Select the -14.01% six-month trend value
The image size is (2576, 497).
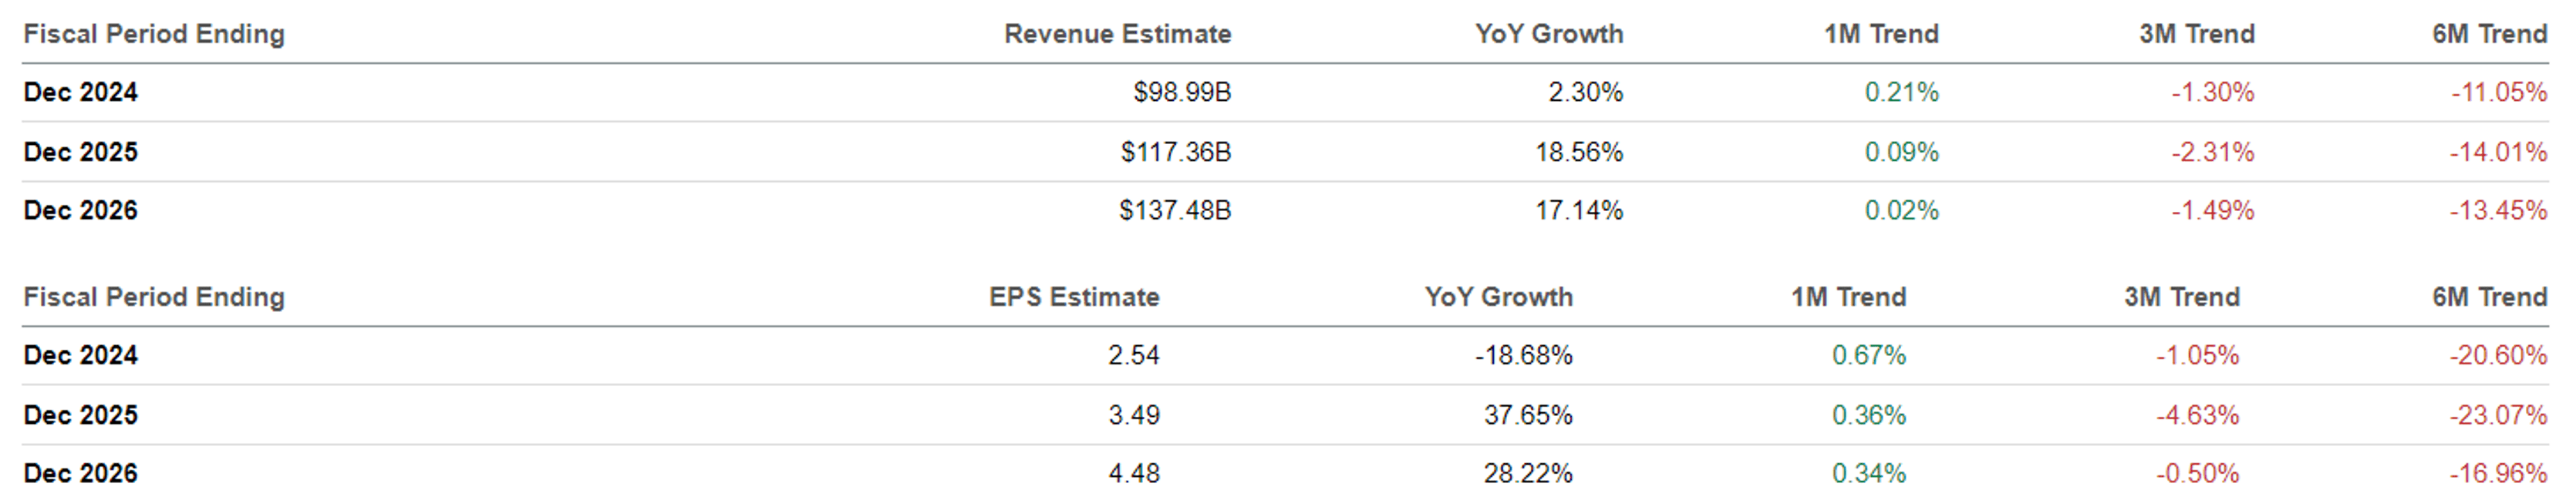tap(2497, 152)
